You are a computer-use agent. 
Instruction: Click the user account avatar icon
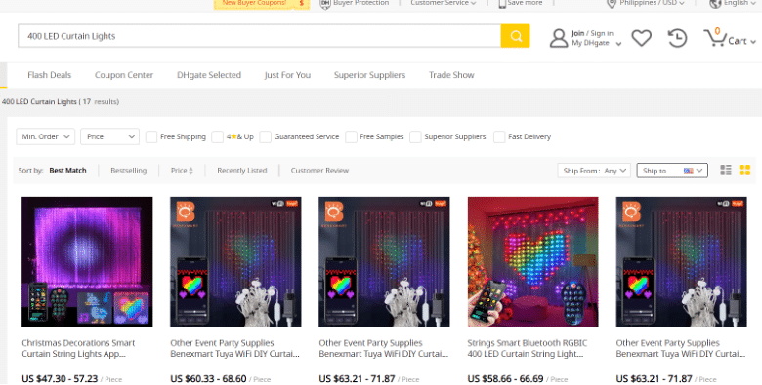(x=559, y=38)
